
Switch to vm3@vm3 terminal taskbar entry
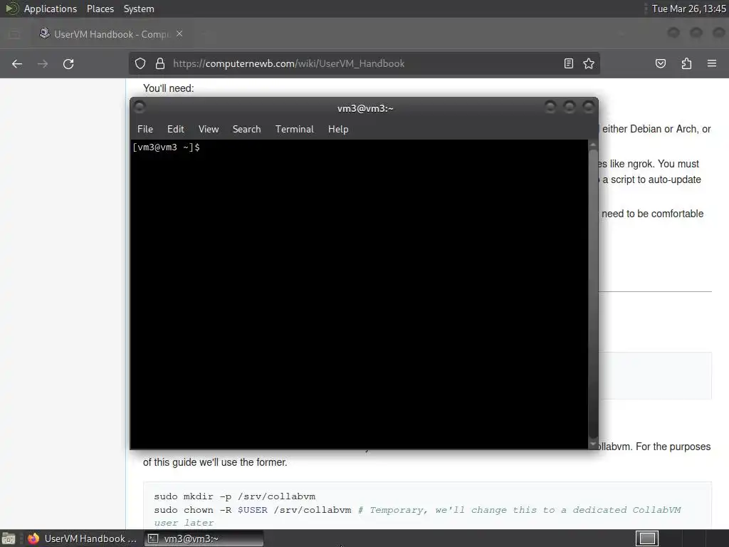point(204,538)
